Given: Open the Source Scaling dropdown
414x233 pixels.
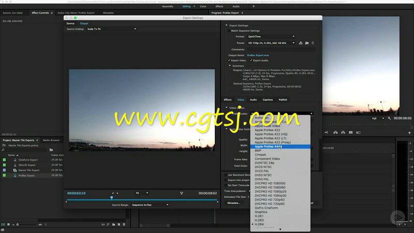Looking at the screenshot, I should point(111,29).
